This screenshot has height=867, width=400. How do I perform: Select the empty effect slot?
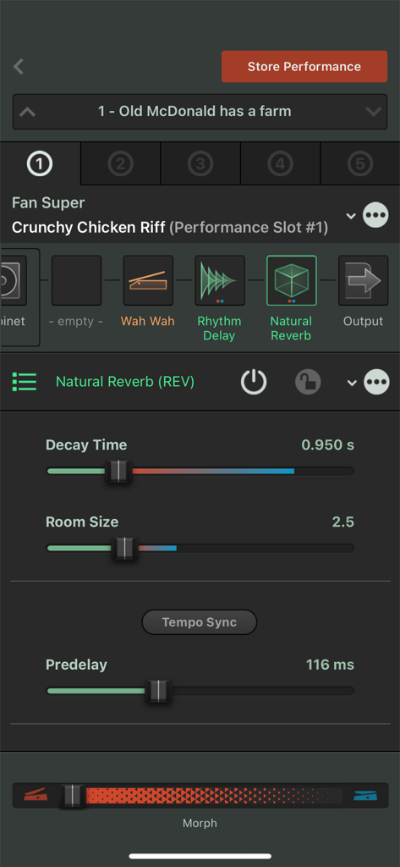coord(77,281)
